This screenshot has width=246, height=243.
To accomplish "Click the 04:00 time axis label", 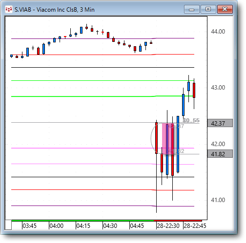I will (x=56, y=226).
